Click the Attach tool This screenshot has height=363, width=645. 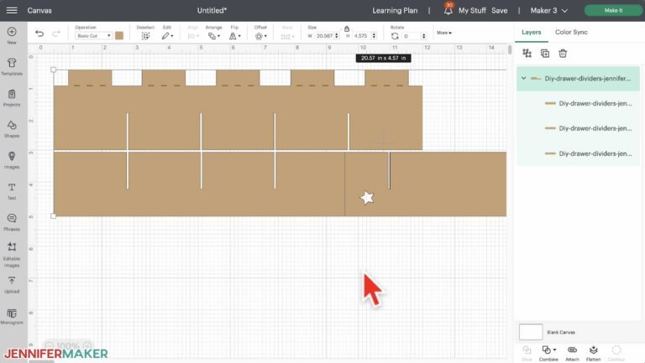pos(572,353)
